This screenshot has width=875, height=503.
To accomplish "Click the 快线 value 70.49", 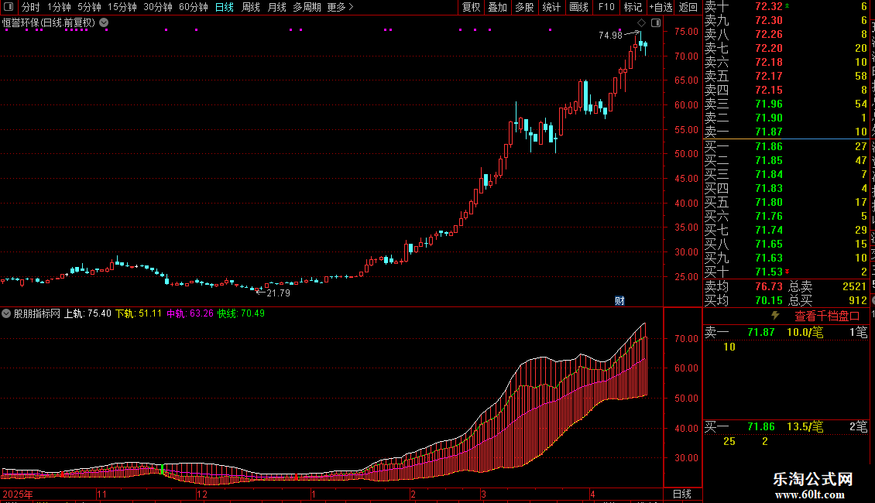I will 252,313.
